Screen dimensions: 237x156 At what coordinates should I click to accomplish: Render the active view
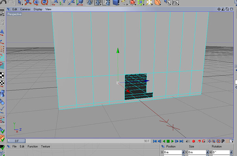click(90, 2)
